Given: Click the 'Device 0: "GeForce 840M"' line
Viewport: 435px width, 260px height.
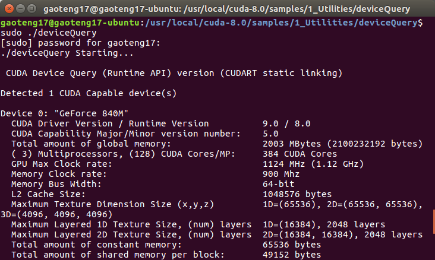Looking at the screenshot, I should [65, 113].
